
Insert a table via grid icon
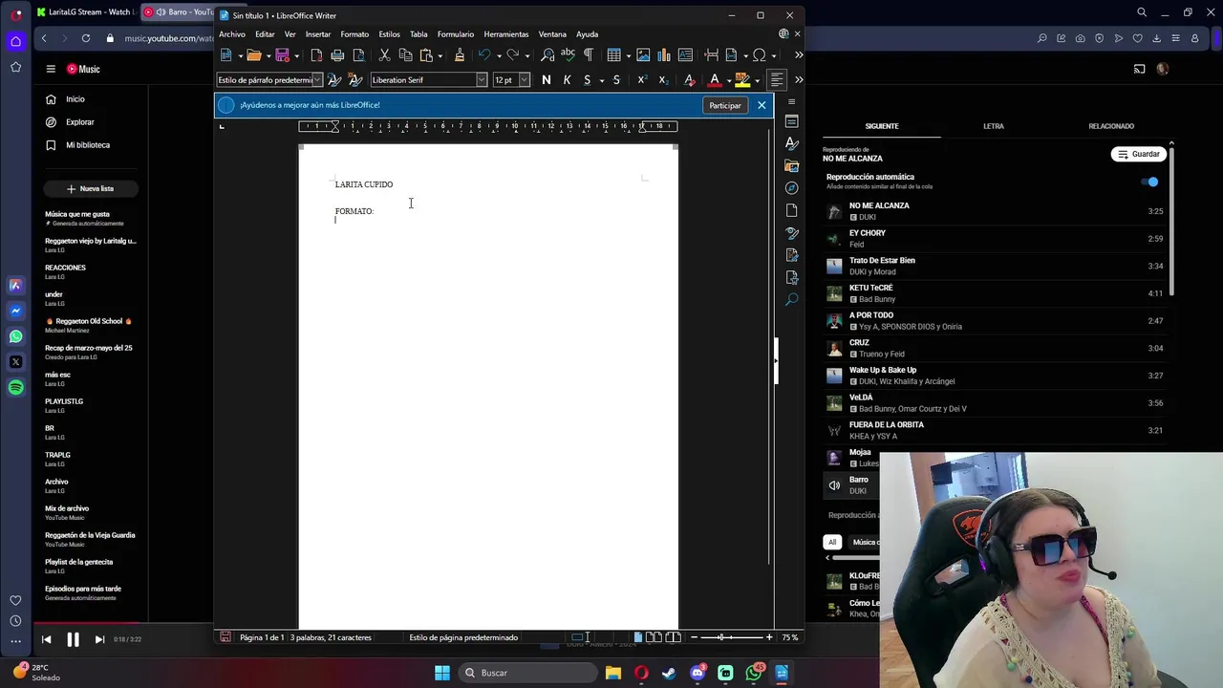[x=613, y=55]
